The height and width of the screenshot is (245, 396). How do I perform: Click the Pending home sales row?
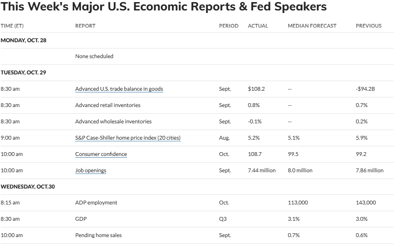tap(197, 235)
